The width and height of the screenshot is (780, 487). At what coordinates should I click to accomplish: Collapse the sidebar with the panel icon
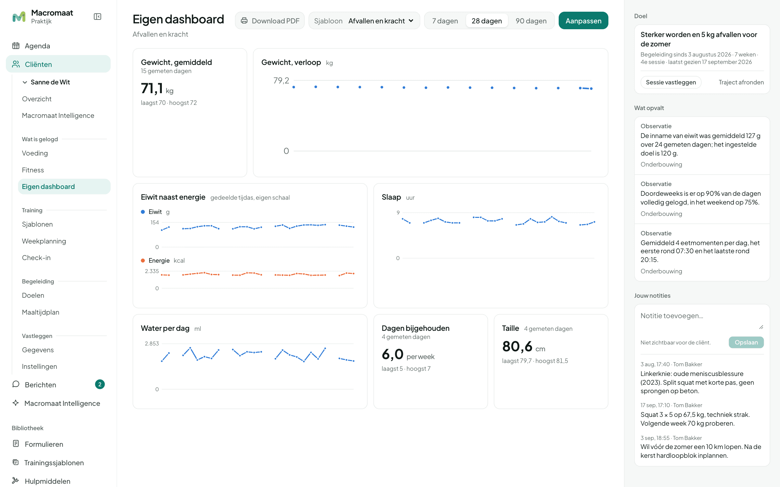pos(97,17)
